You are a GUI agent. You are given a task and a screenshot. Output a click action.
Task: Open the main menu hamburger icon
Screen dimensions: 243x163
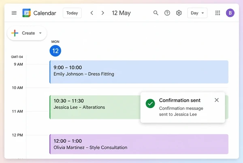point(14,13)
